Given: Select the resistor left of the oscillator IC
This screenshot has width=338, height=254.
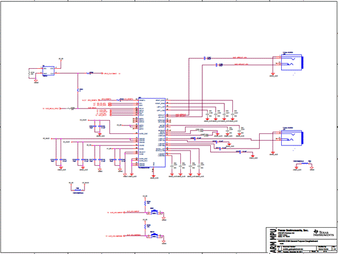Looking at the screenshot, I should [x=29, y=74].
